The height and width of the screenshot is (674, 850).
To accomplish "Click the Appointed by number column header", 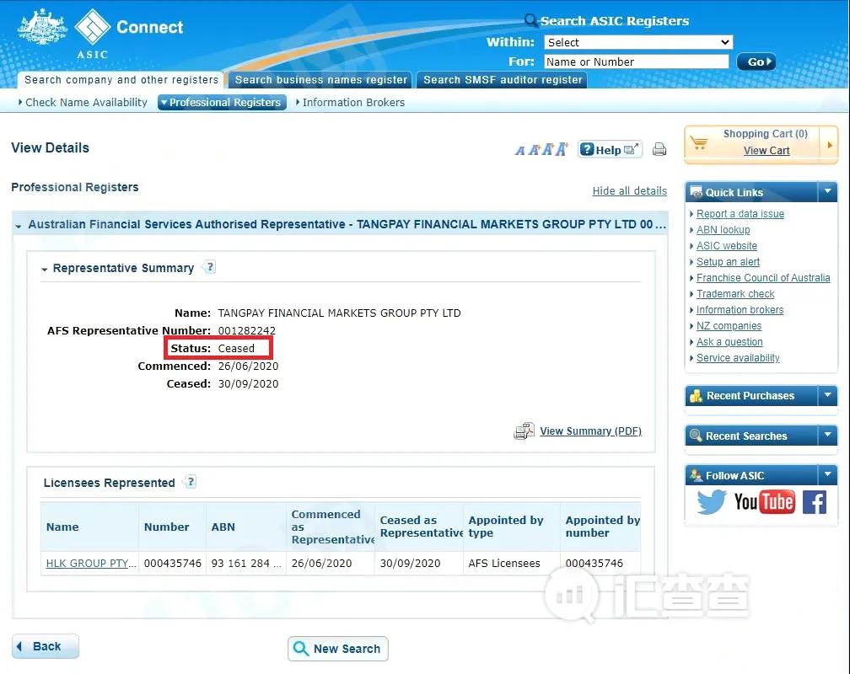I will pyautogui.click(x=600, y=527).
